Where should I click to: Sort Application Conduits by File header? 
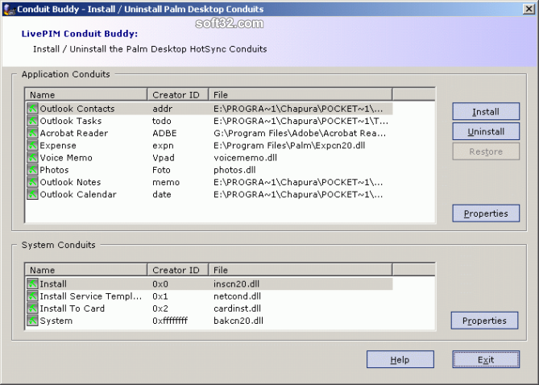[x=300, y=94]
